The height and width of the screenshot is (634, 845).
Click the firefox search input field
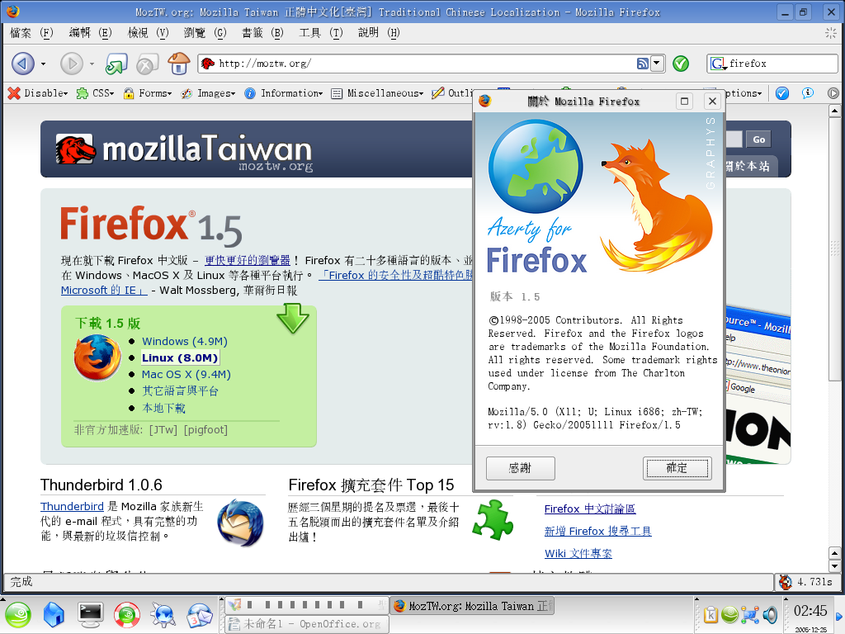click(x=780, y=64)
